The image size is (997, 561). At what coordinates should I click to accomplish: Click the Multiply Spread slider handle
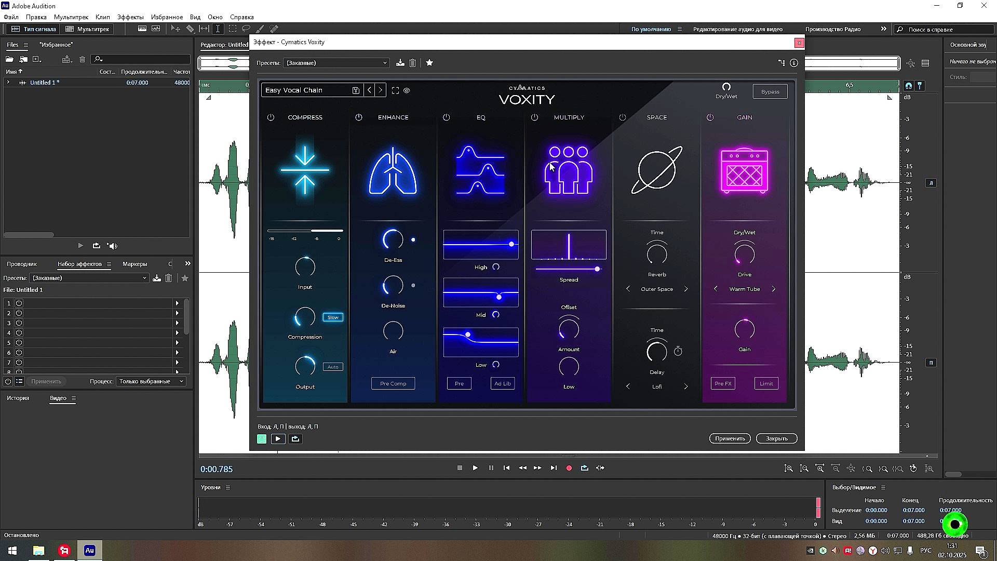pos(597,269)
